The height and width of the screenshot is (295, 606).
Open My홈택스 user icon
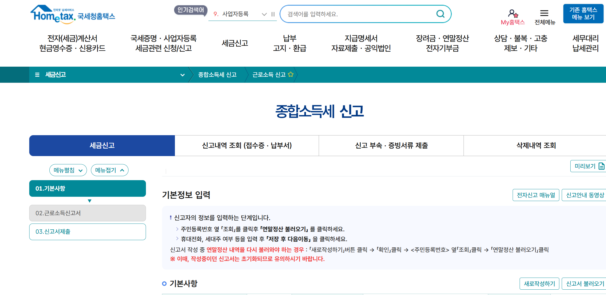(513, 13)
